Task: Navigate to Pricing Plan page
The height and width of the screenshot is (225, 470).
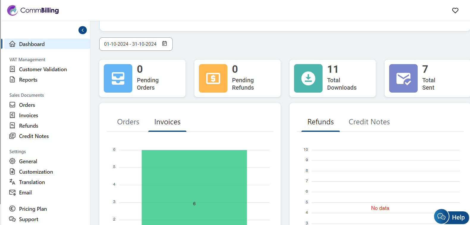Action: click(x=33, y=209)
